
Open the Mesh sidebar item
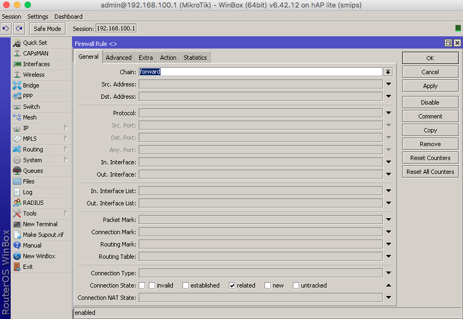click(42, 117)
